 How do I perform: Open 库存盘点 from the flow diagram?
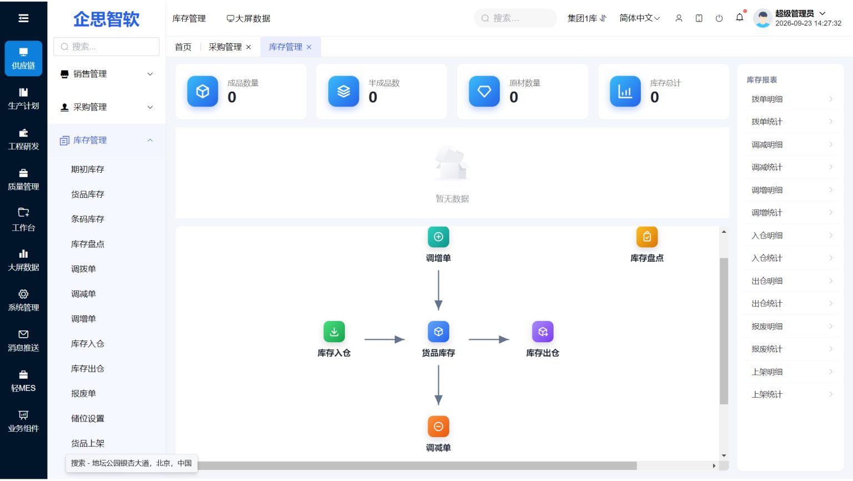coord(647,244)
